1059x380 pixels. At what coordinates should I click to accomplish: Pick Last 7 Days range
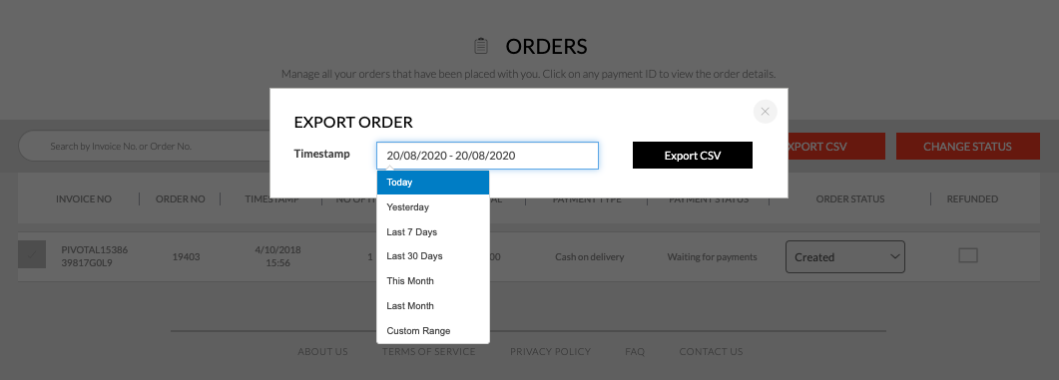[433, 232]
